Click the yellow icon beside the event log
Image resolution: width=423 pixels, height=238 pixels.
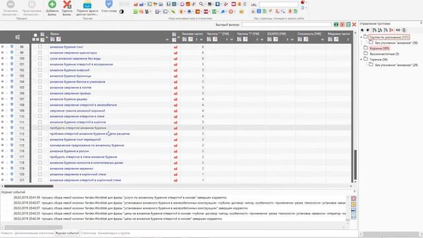[x=354, y=204]
